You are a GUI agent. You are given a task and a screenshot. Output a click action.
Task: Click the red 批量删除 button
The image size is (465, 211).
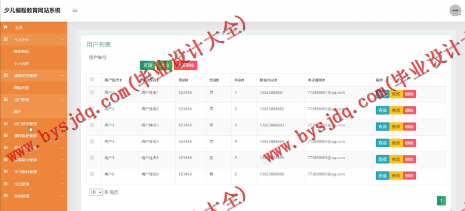click(x=186, y=65)
